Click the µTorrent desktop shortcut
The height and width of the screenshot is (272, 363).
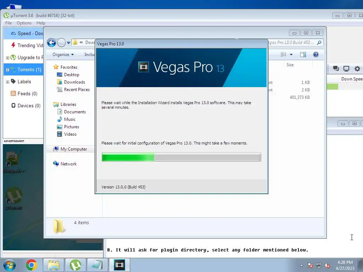14,198
